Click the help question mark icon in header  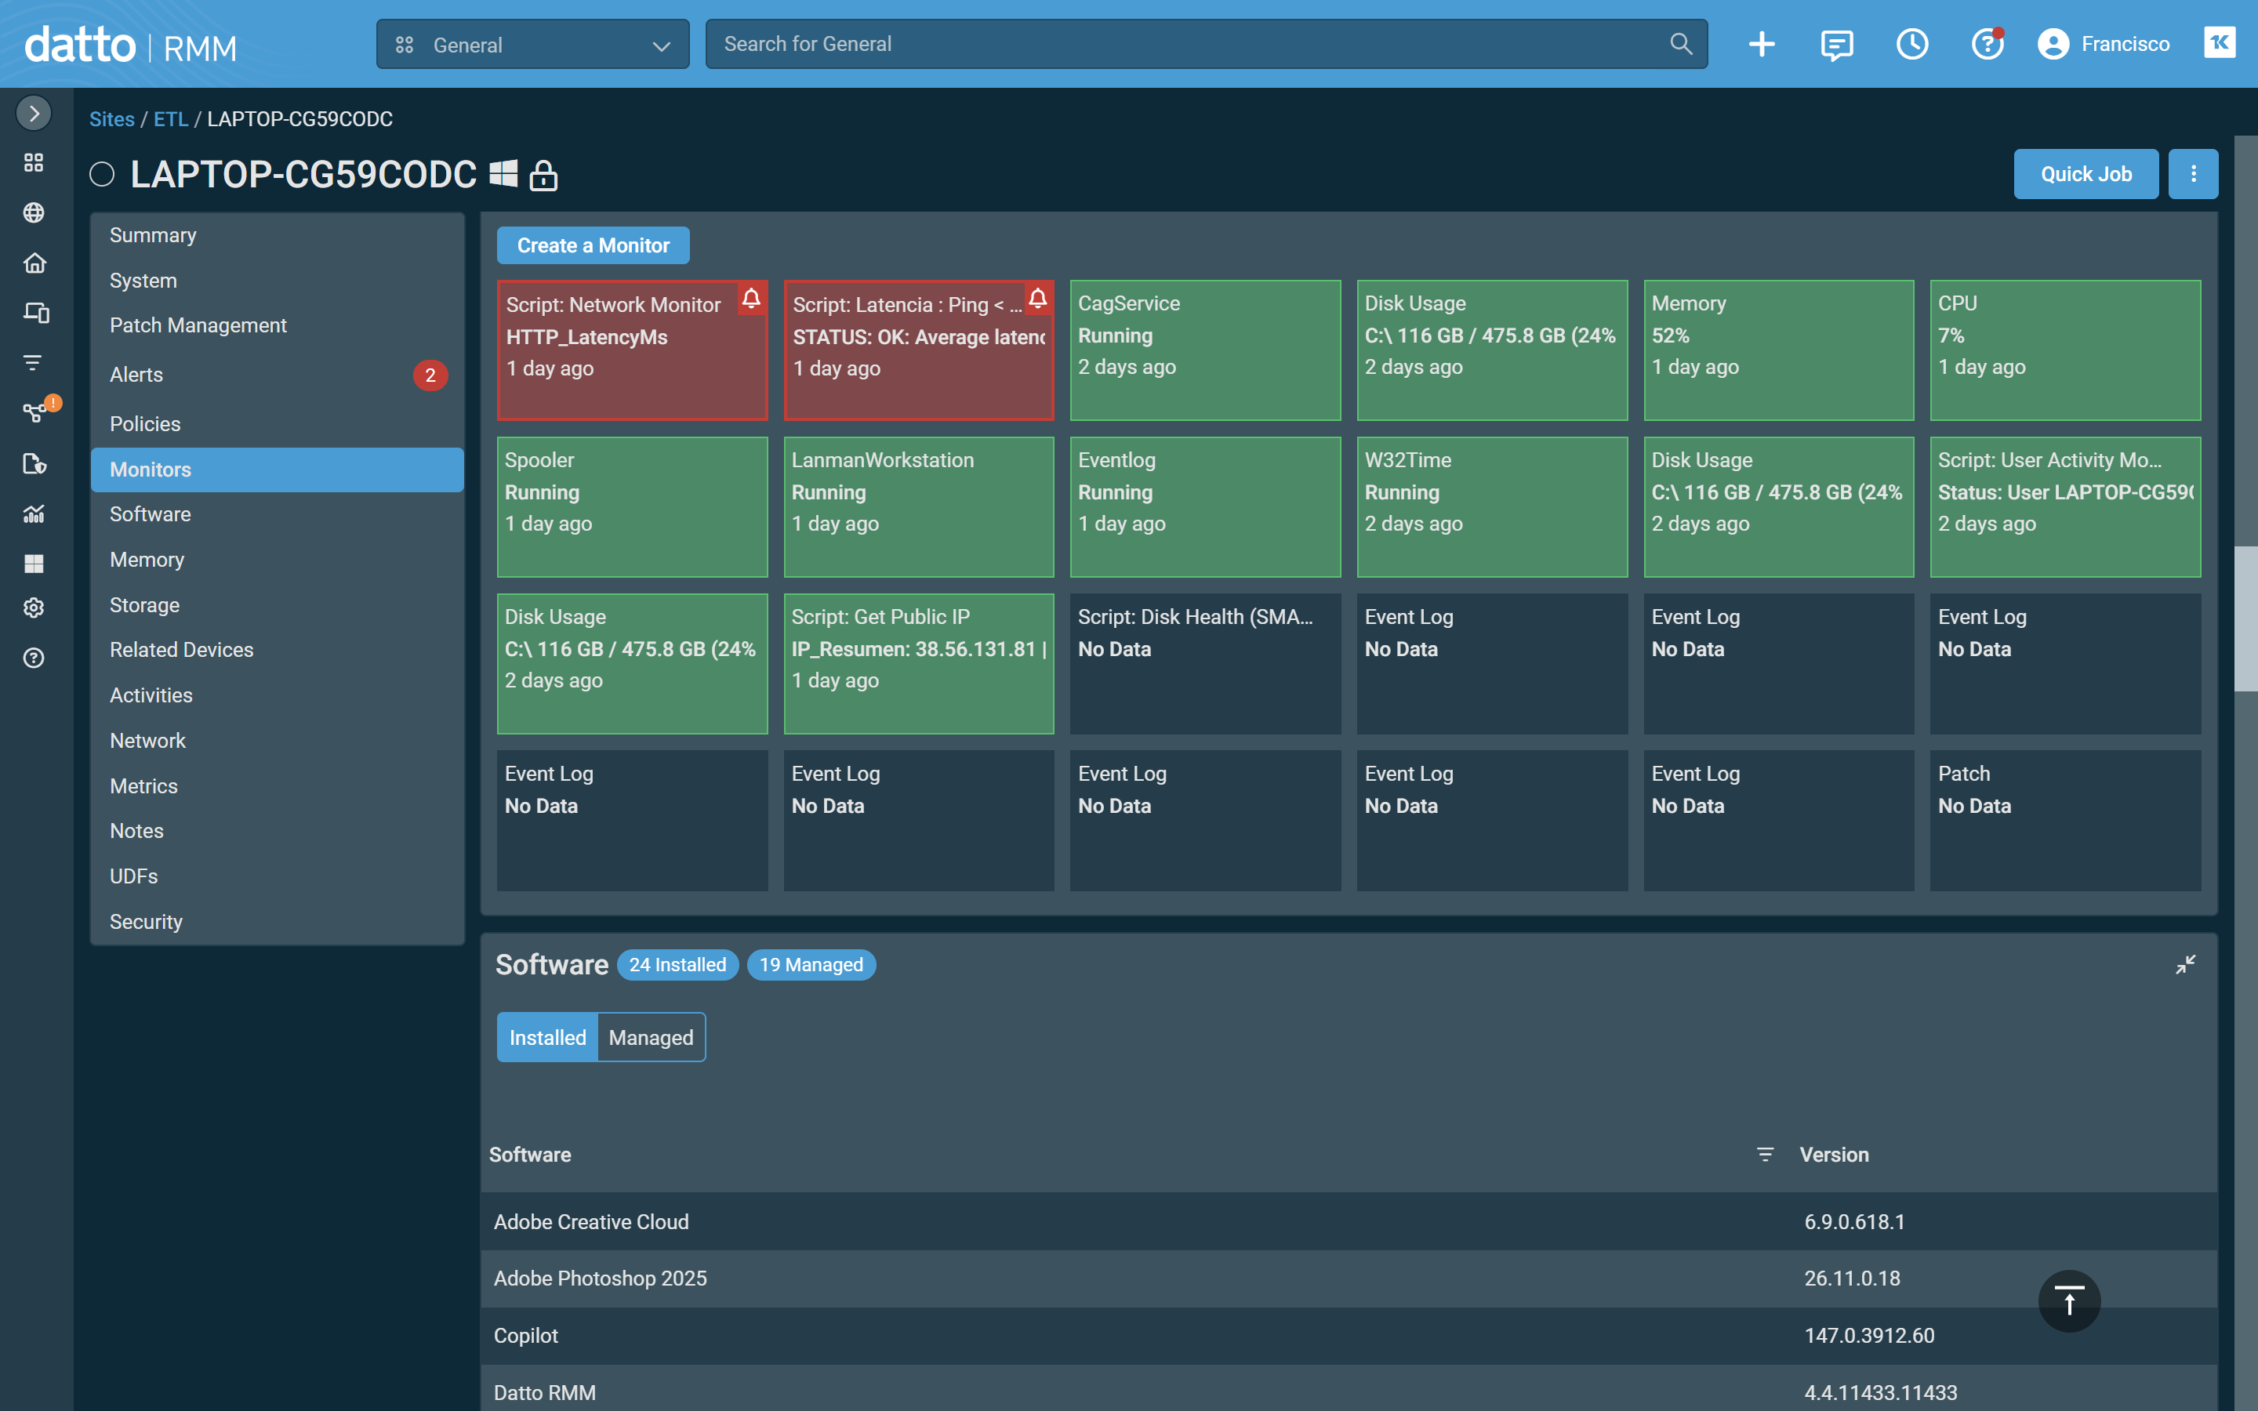tap(1987, 44)
